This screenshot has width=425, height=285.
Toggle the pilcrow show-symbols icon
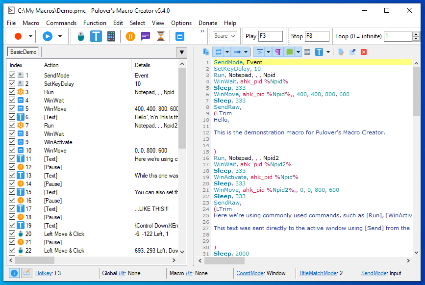pyautogui.click(x=278, y=52)
